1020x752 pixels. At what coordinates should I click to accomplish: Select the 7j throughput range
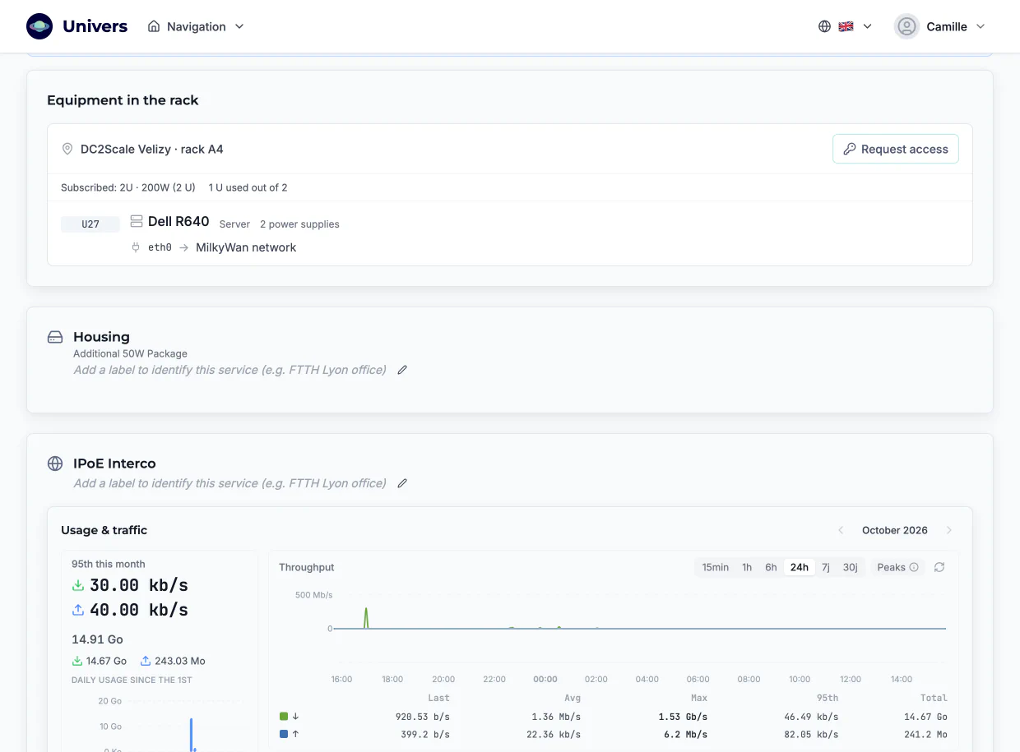point(826,567)
